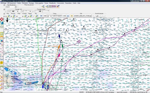Click the 99:99 timer icon
Image resolution: width=150 pixels, height=93 pixels.
54,6
